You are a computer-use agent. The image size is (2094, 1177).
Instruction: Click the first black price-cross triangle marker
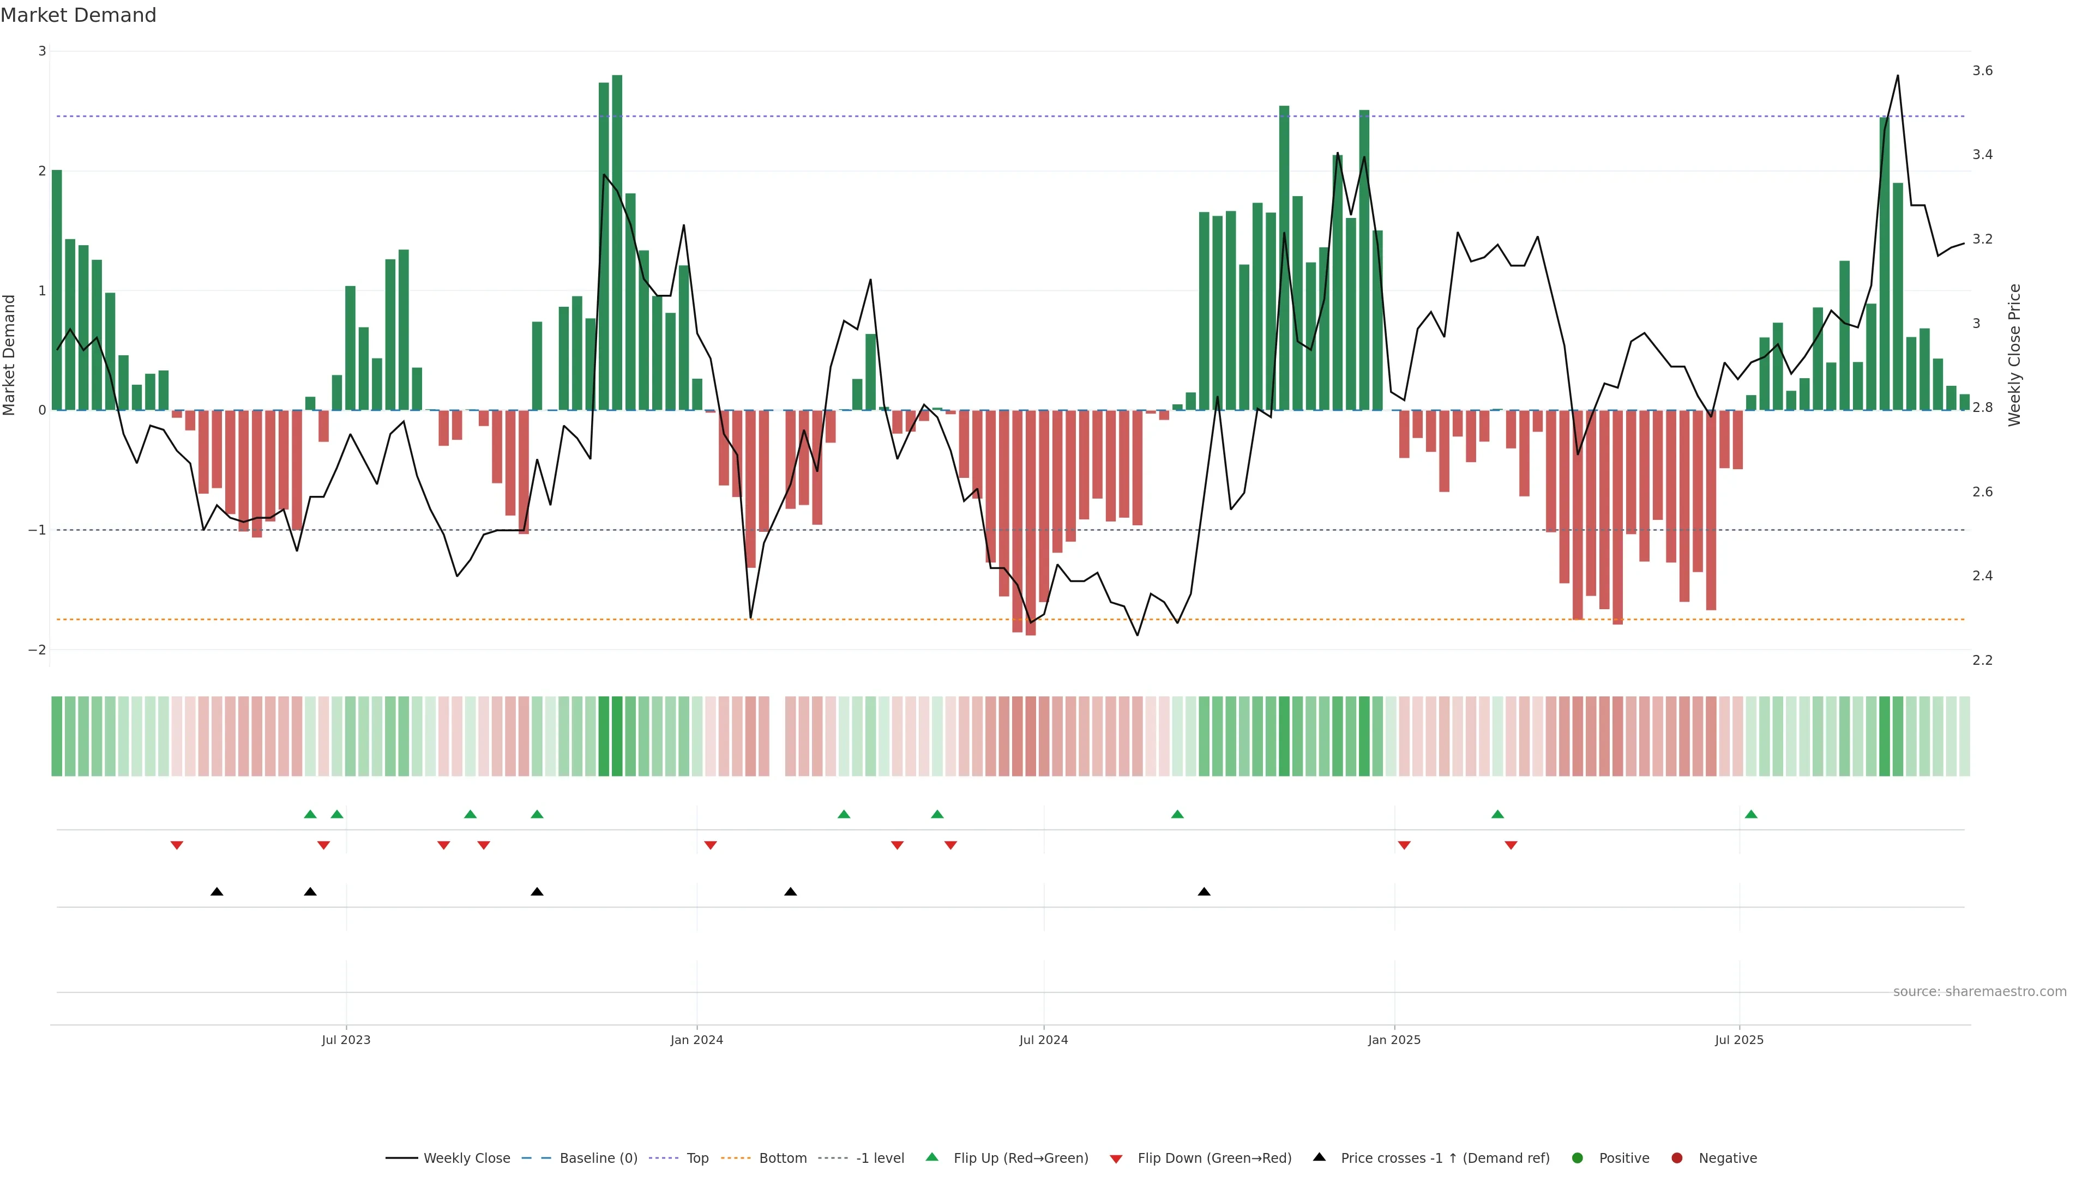click(216, 892)
